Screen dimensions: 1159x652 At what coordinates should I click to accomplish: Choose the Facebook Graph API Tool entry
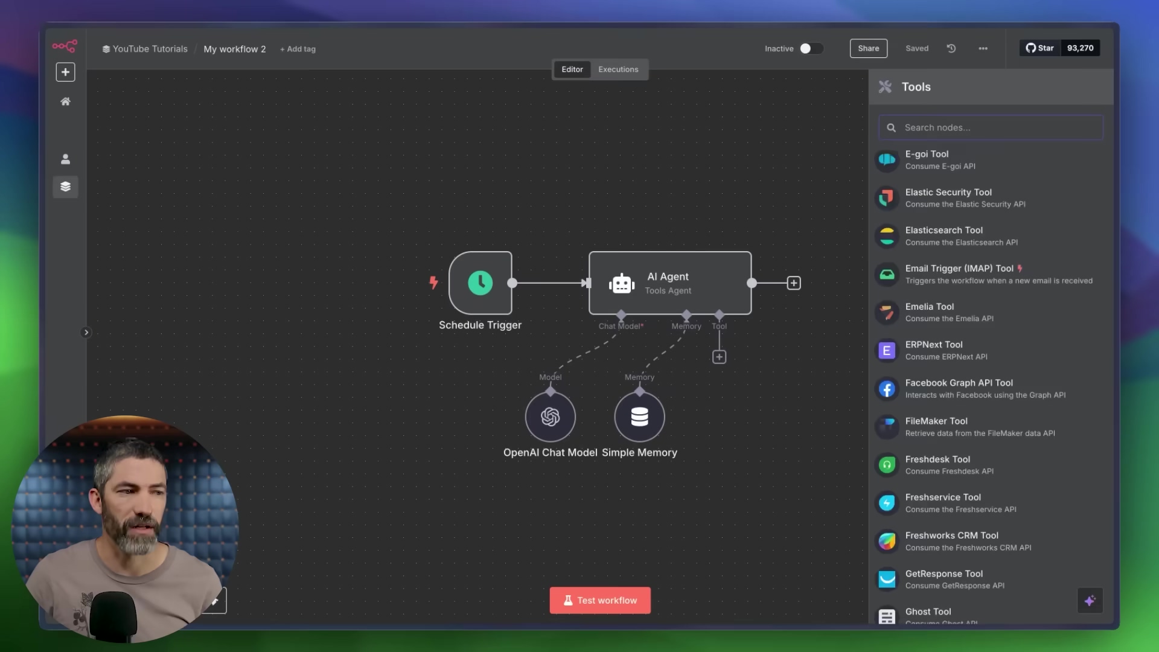[x=991, y=389]
